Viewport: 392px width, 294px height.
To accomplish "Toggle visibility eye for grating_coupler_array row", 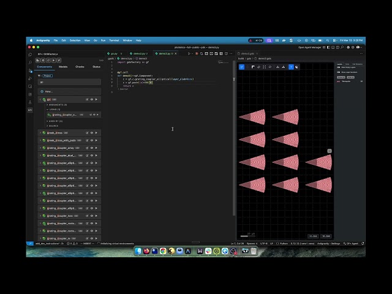I will (92, 148).
